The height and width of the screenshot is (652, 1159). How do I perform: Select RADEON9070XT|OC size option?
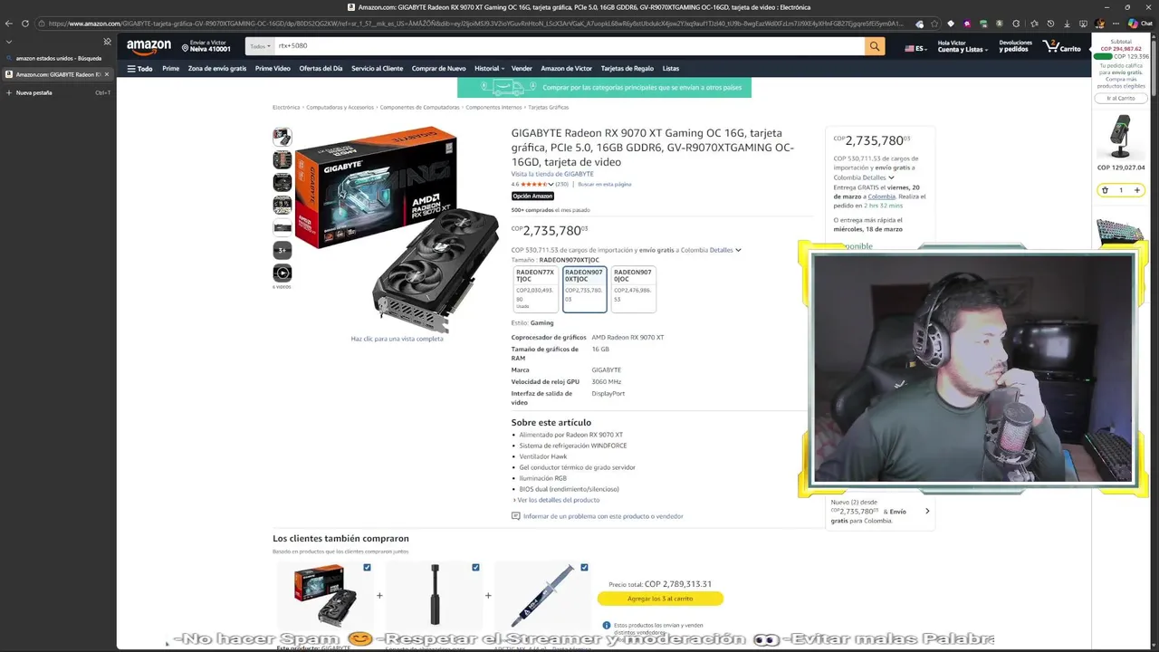[x=584, y=289]
